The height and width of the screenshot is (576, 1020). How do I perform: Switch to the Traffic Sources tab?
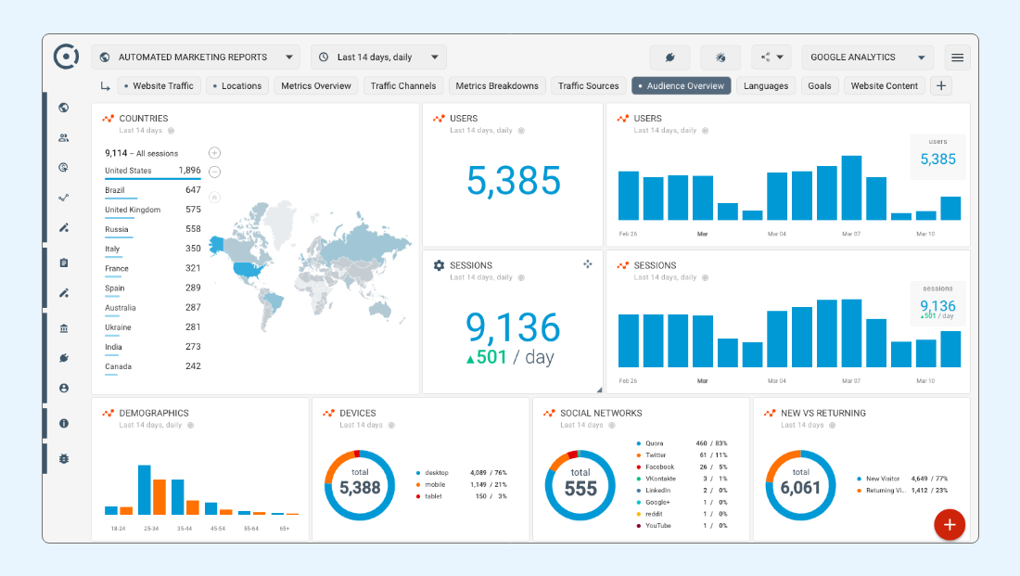(x=588, y=84)
